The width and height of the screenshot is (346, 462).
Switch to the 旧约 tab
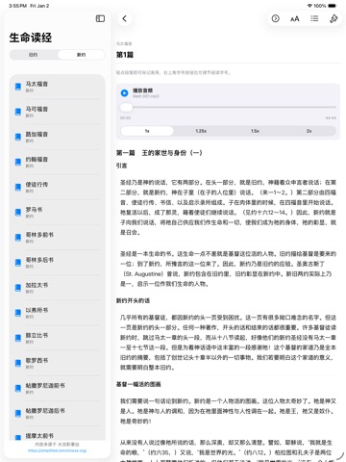tap(34, 55)
